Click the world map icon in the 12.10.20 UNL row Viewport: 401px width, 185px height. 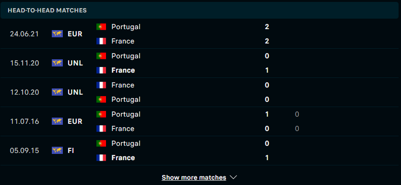pyautogui.click(x=57, y=92)
